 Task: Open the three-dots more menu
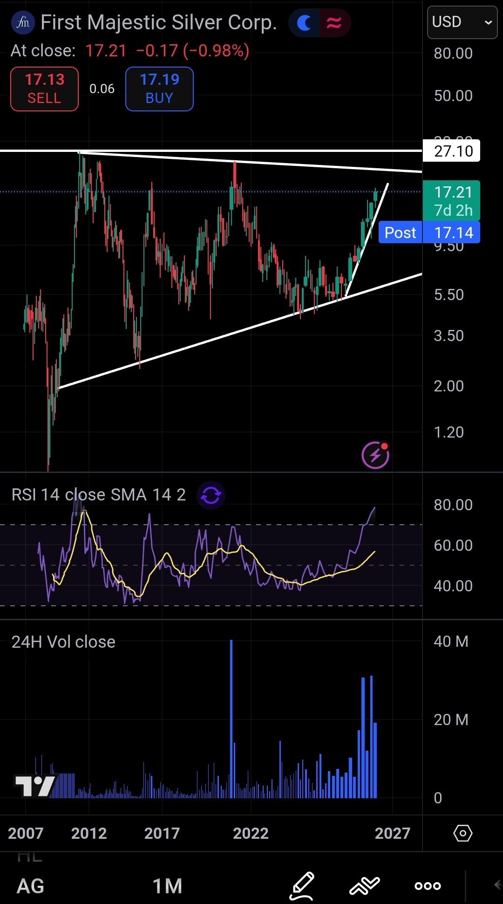428,885
